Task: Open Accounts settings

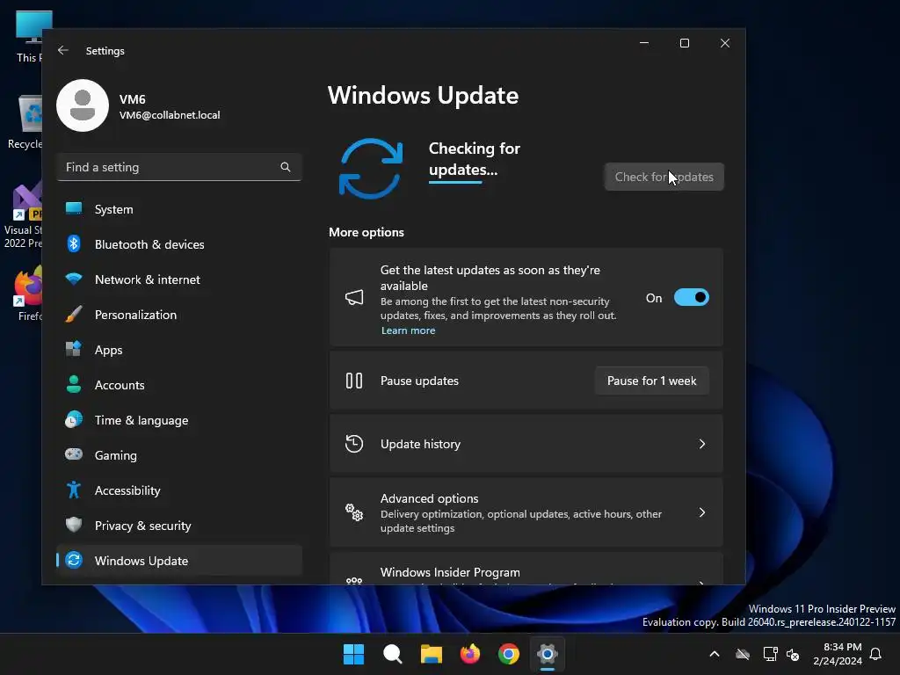Action: point(179,385)
